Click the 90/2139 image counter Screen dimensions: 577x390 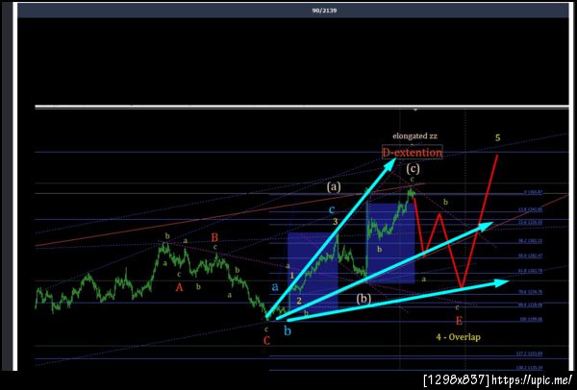[324, 11]
